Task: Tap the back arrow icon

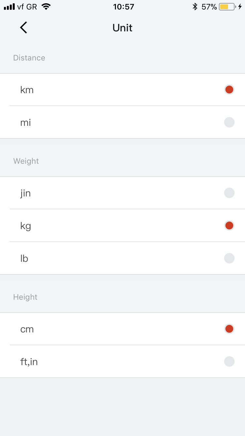Action: pyautogui.click(x=24, y=28)
